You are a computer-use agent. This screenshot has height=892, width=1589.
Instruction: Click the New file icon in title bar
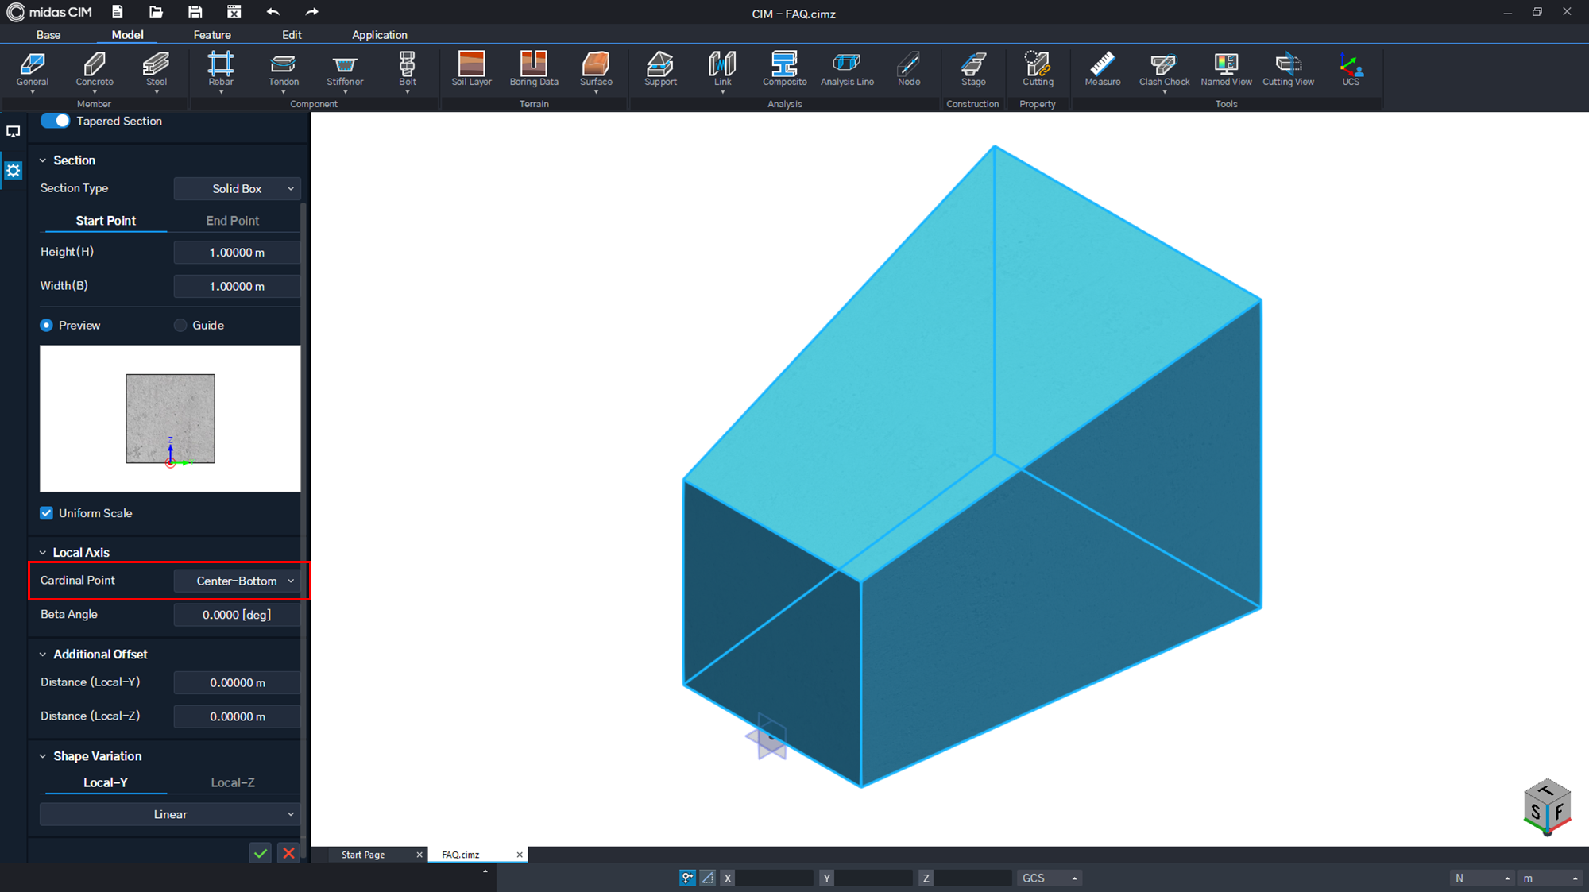[x=118, y=12]
